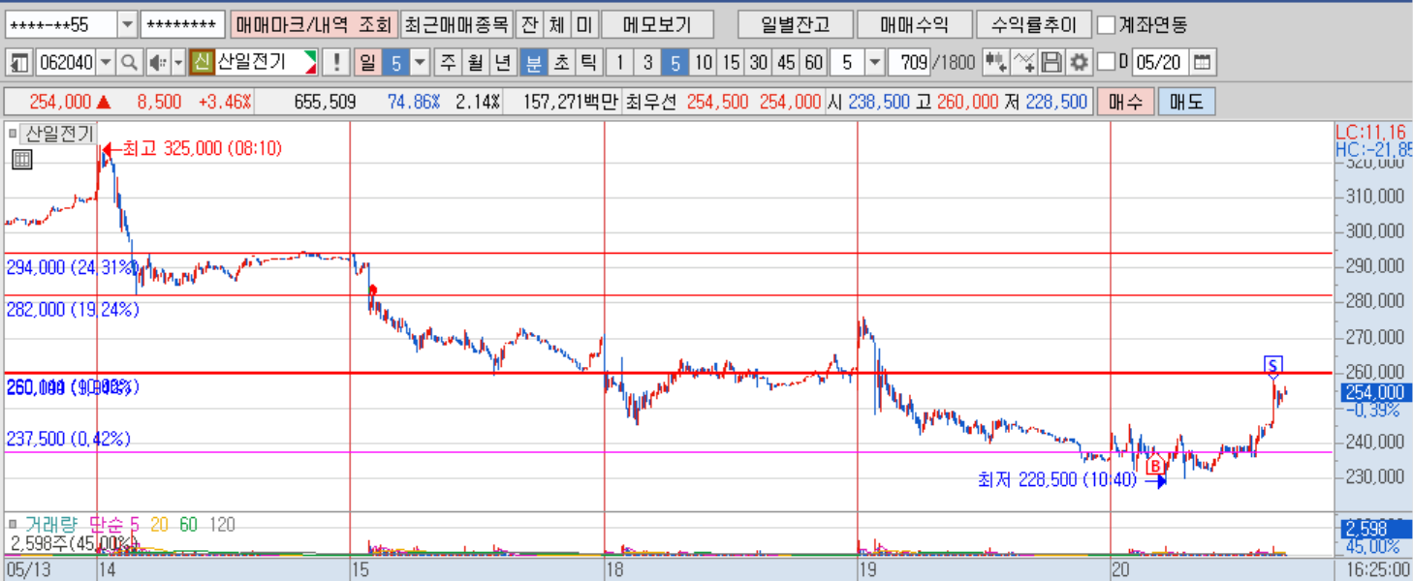Click the line chart add icon
The height and width of the screenshot is (581, 1413).
1023,63
